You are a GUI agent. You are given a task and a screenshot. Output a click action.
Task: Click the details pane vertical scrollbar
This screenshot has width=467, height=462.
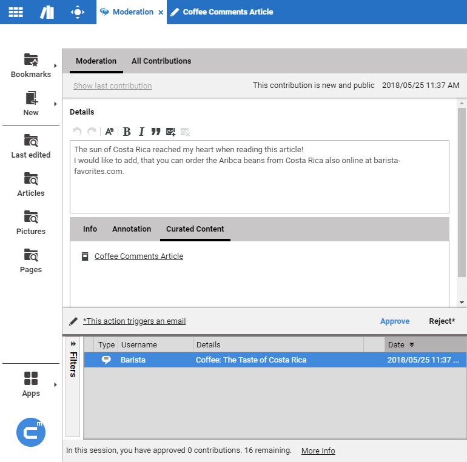coord(462,194)
